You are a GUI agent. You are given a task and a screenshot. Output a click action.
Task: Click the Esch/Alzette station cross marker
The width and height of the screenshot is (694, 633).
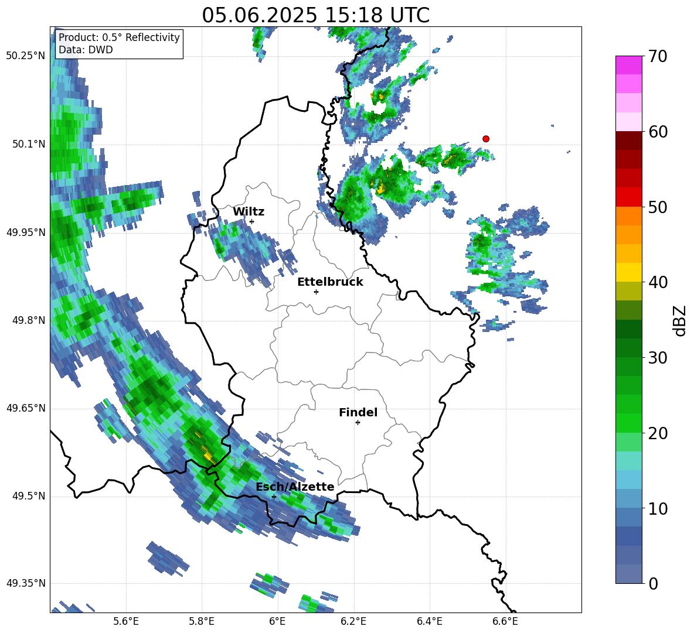274,497
